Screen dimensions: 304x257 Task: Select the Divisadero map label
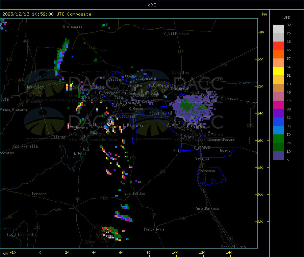coord(73,27)
